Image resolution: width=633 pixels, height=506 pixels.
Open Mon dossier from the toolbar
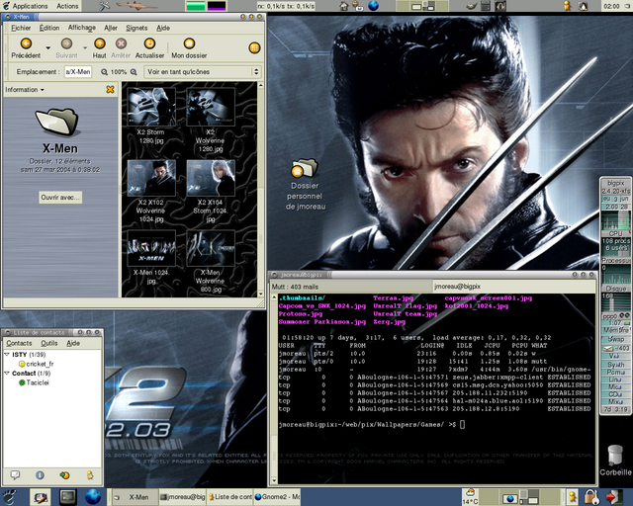[x=189, y=48]
